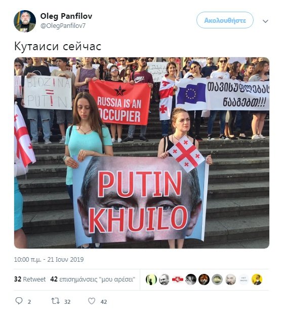
Task: Open the protest photo in full view
Action: point(142,153)
